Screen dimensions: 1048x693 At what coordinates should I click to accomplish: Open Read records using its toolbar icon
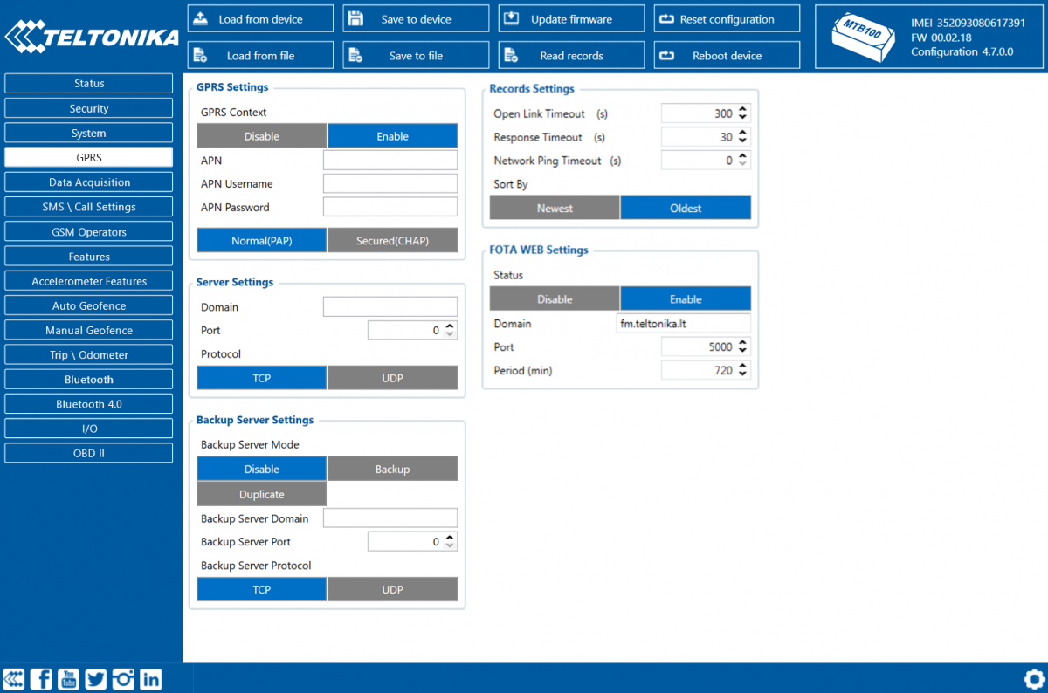pos(511,54)
